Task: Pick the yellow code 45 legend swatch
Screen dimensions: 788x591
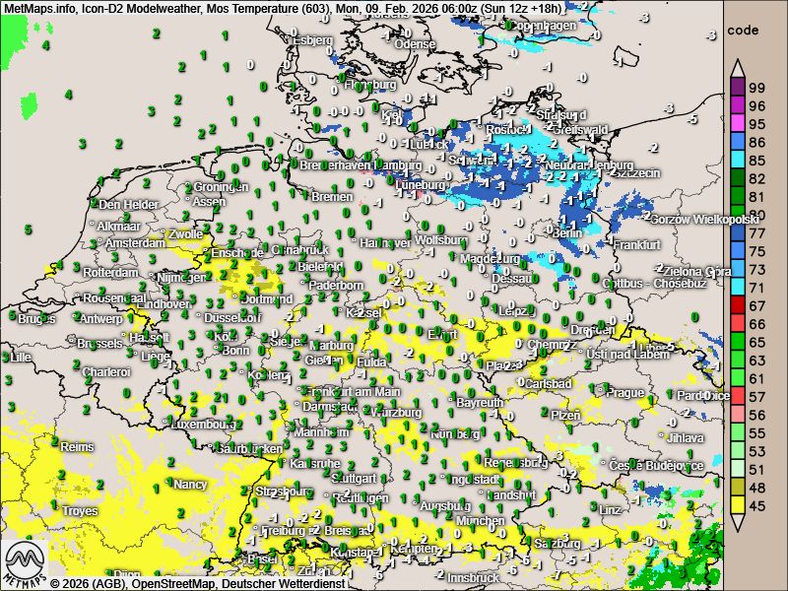Action: click(737, 505)
